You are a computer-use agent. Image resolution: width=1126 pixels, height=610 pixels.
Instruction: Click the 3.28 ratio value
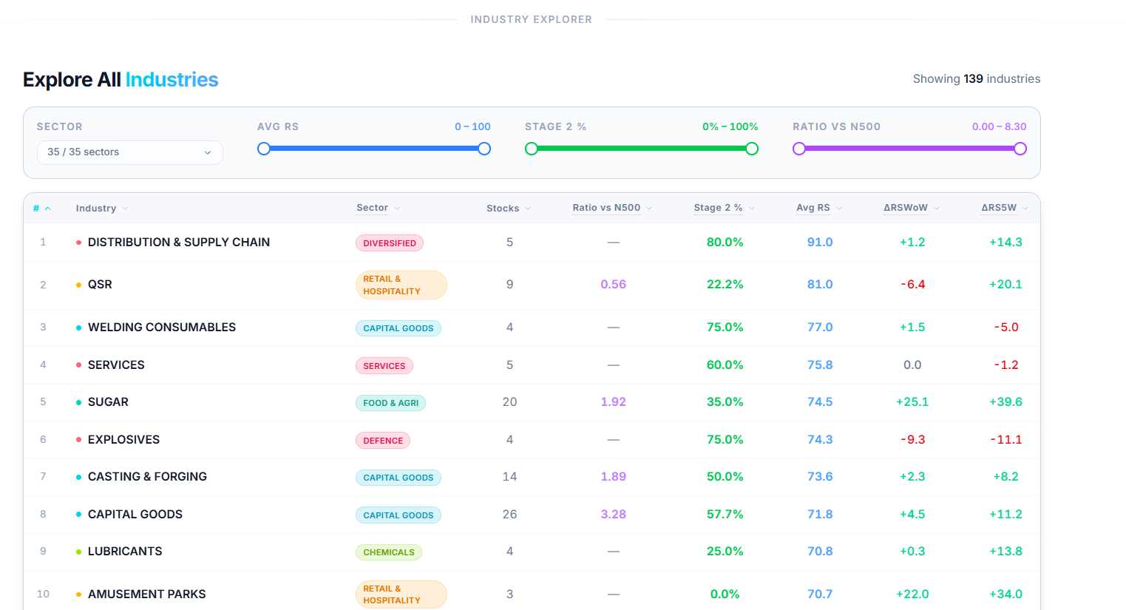(613, 515)
